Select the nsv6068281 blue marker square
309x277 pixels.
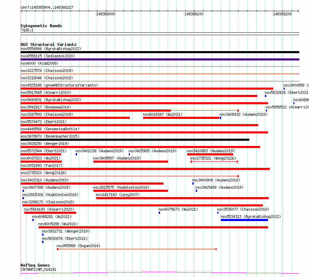[x=33, y=220]
